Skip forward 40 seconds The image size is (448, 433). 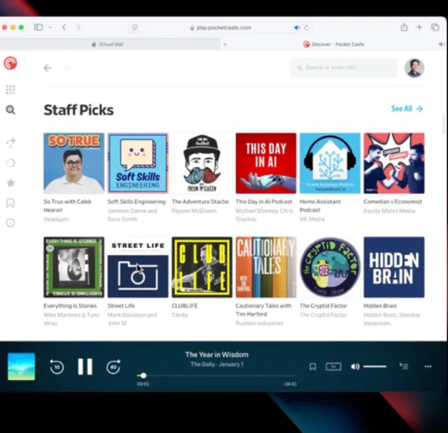coord(113,367)
